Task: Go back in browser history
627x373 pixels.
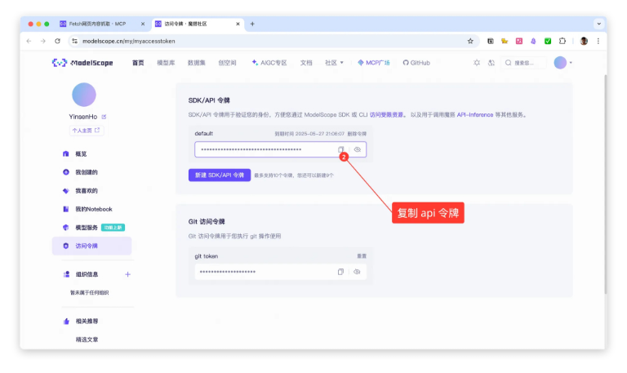Action: 29,41
